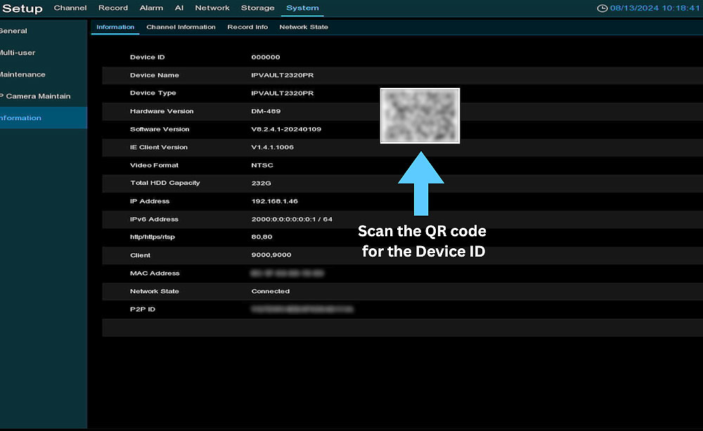This screenshot has height=431, width=703.
Task: Switch to the Record Info tab
Action: tap(247, 27)
